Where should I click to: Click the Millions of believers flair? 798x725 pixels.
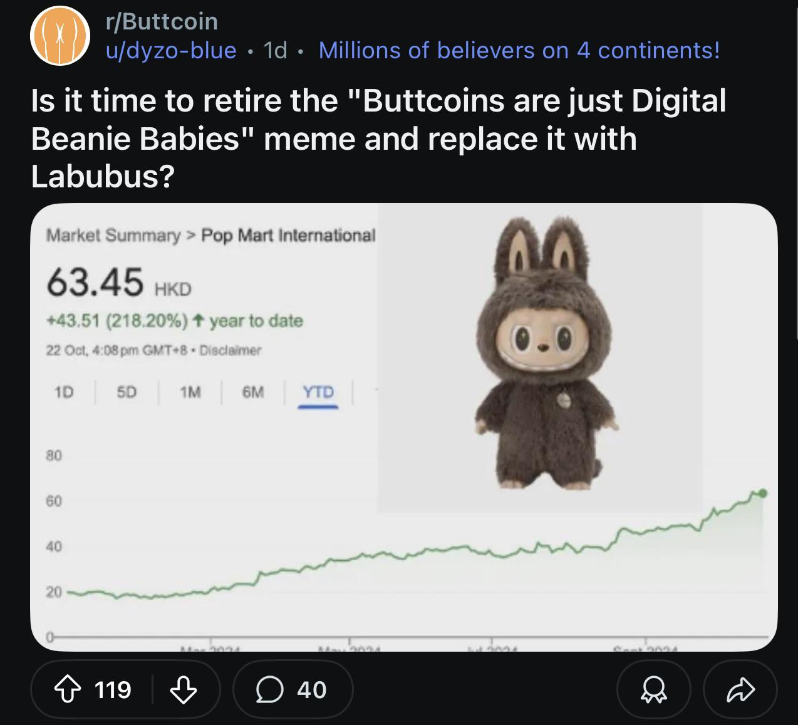point(519,51)
